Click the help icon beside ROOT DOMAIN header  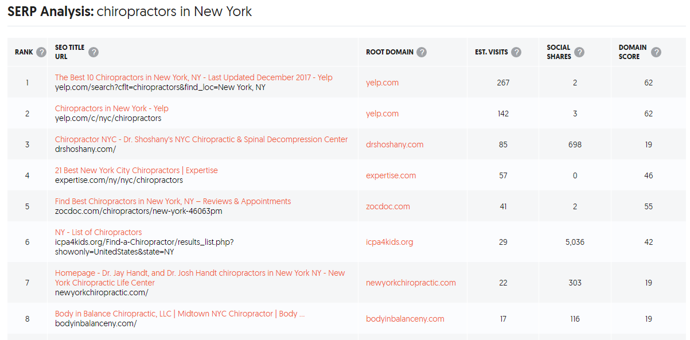pyautogui.click(x=422, y=52)
